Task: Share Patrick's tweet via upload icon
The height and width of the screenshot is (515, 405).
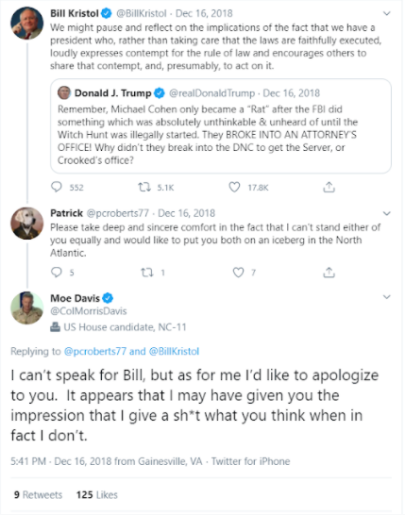Action: (329, 272)
